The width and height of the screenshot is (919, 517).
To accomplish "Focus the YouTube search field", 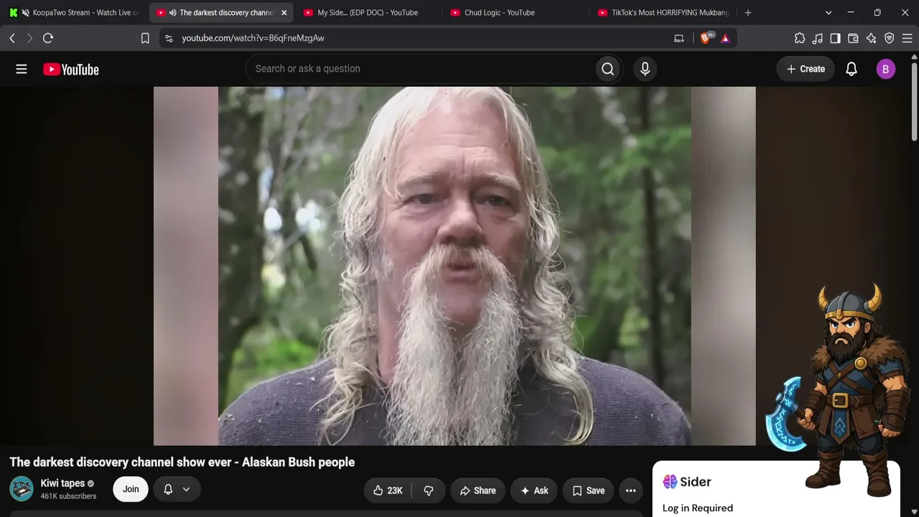I will click(421, 69).
